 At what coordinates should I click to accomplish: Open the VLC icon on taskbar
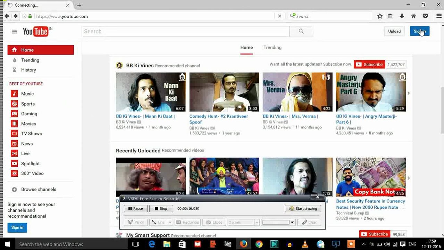click(x=305, y=244)
